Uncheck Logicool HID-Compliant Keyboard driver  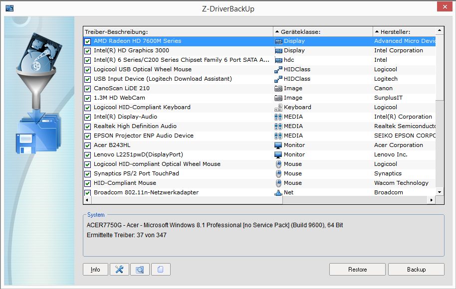click(x=87, y=108)
